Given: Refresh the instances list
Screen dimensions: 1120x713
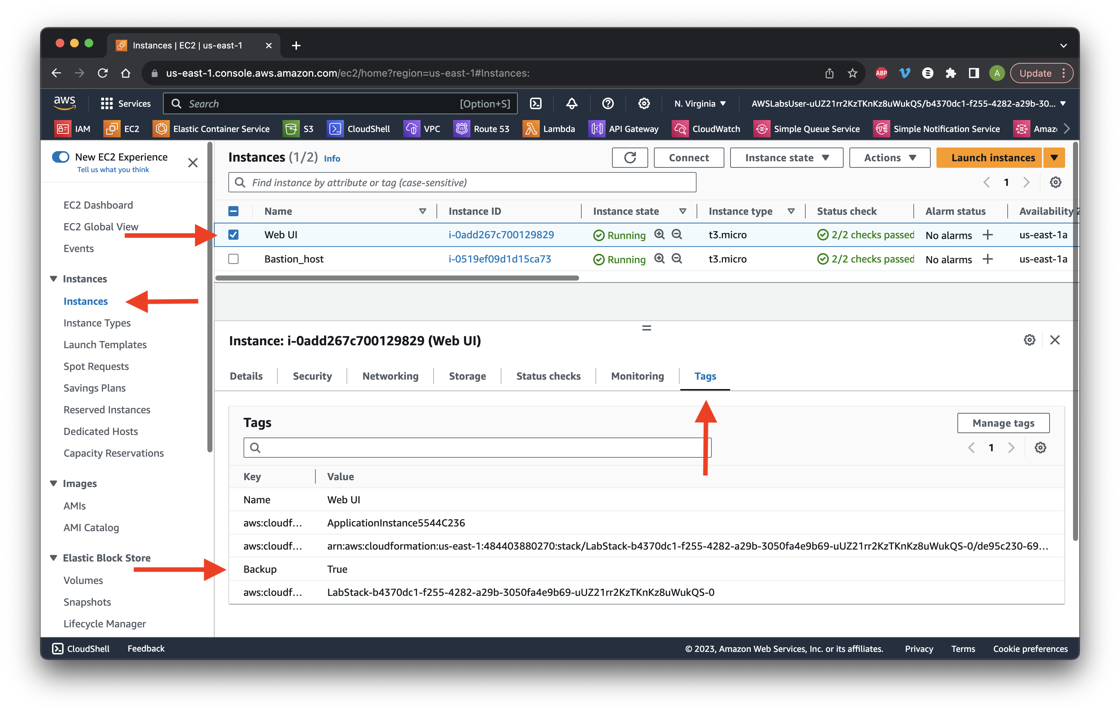Looking at the screenshot, I should coord(630,158).
